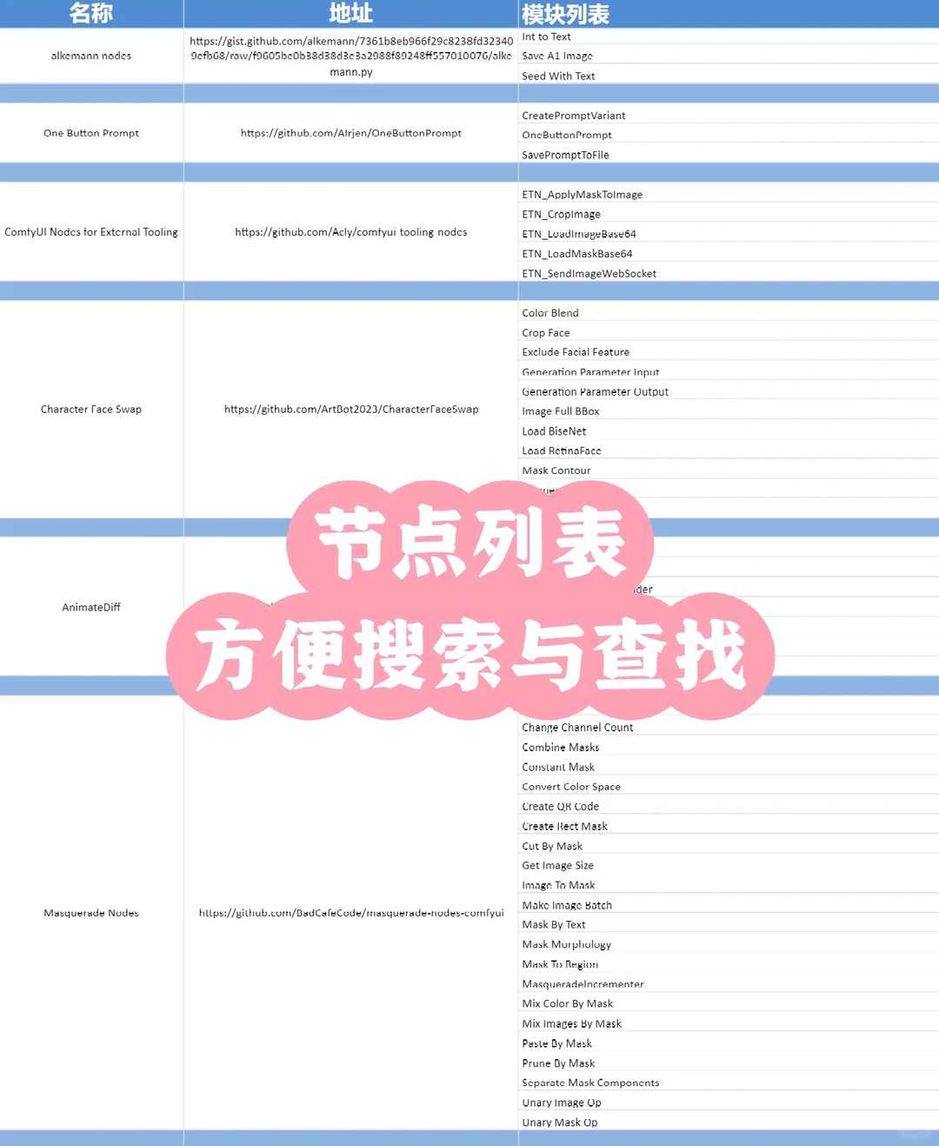Image resolution: width=939 pixels, height=1146 pixels.
Task: Click the CreatePromptVariant module entry
Action: click(572, 115)
